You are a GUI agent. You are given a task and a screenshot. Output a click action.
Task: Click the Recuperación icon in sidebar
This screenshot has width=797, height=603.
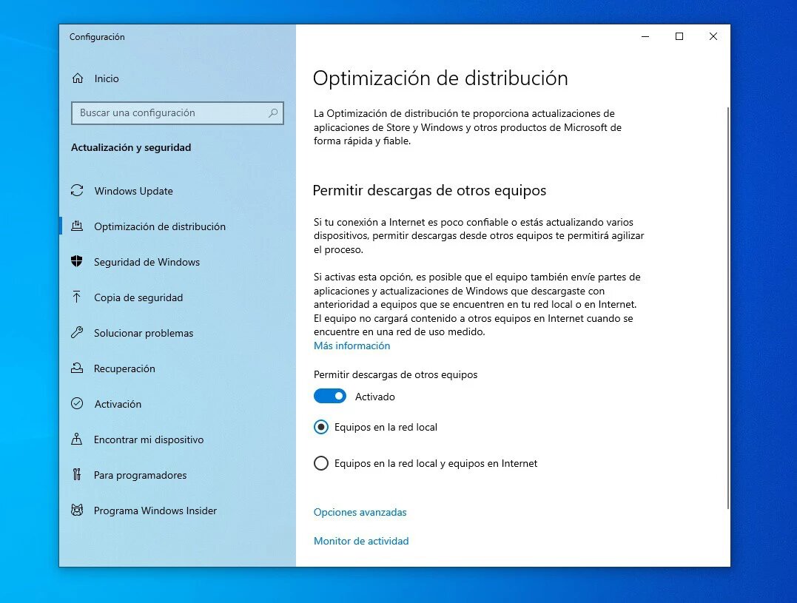click(x=77, y=368)
